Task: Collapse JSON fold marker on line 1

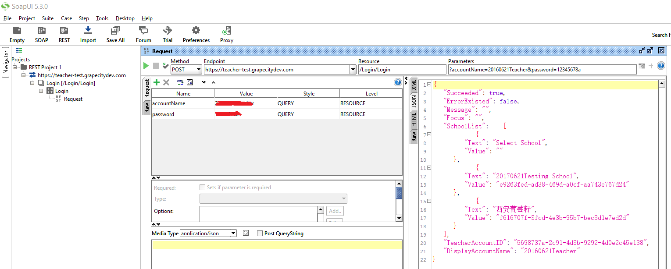Action: (429, 85)
